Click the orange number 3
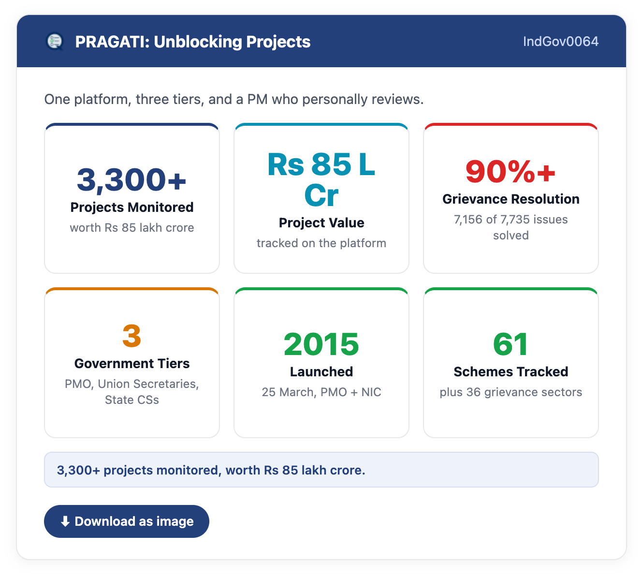The height and width of the screenshot is (578, 643). (132, 336)
